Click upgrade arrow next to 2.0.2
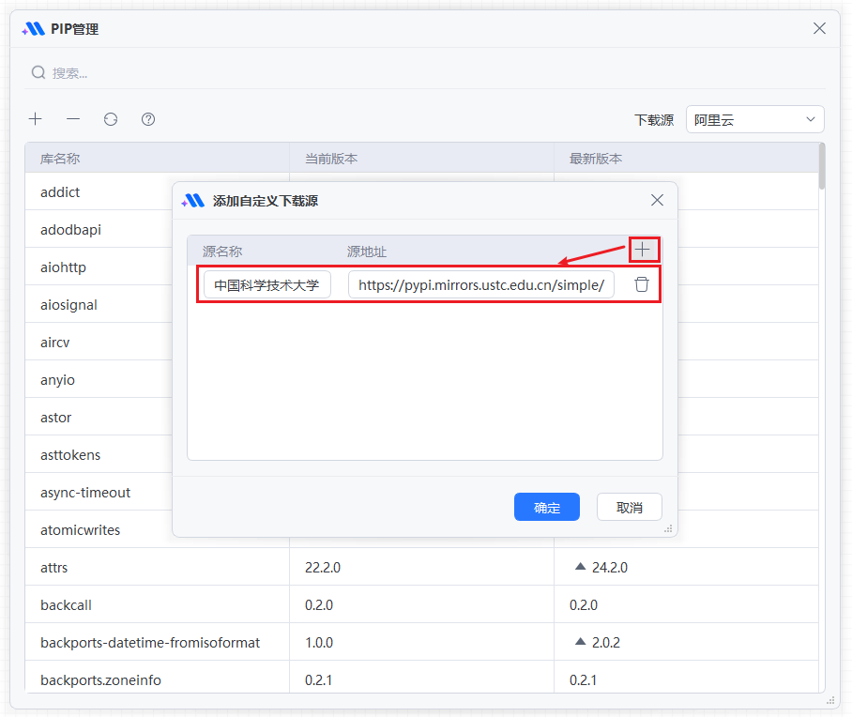Screen dimensions: 852x717 (x=580, y=641)
